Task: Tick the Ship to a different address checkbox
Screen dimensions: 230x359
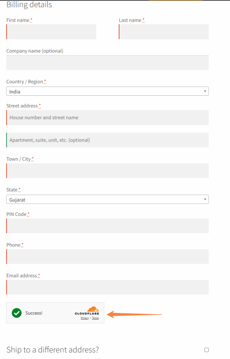Action: (x=206, y=350)
